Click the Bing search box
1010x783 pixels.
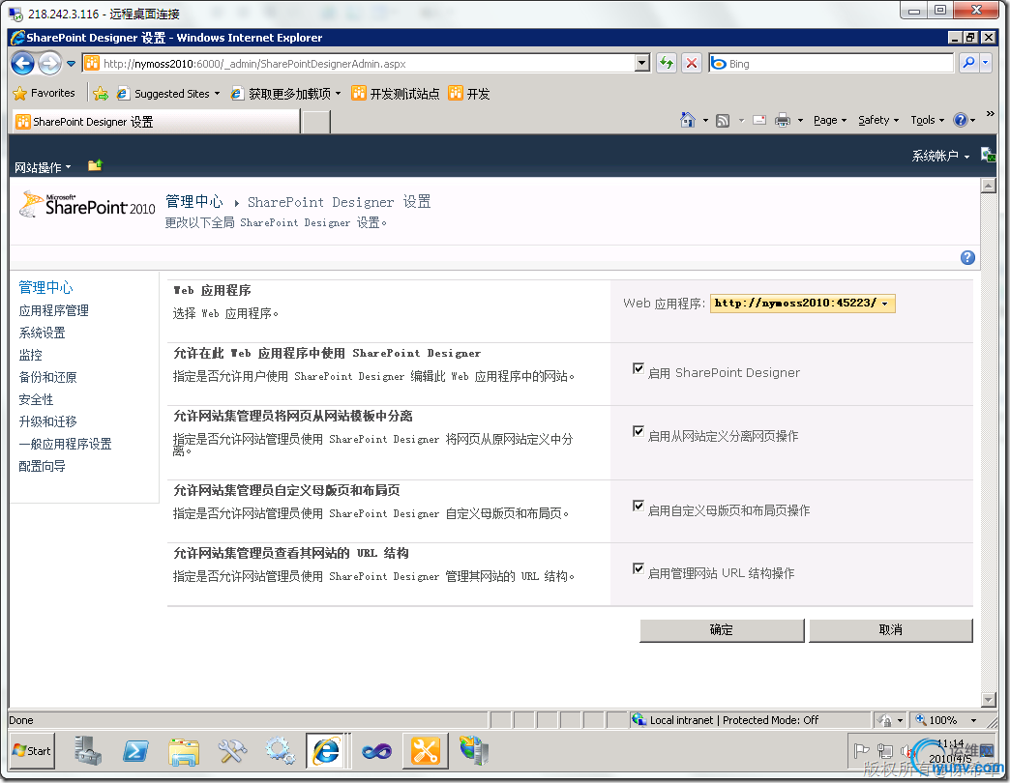832,63
